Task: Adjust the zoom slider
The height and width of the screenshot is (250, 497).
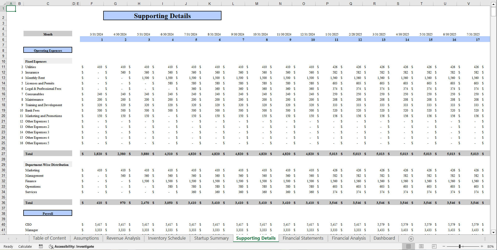Action: (x=460, y=246)
